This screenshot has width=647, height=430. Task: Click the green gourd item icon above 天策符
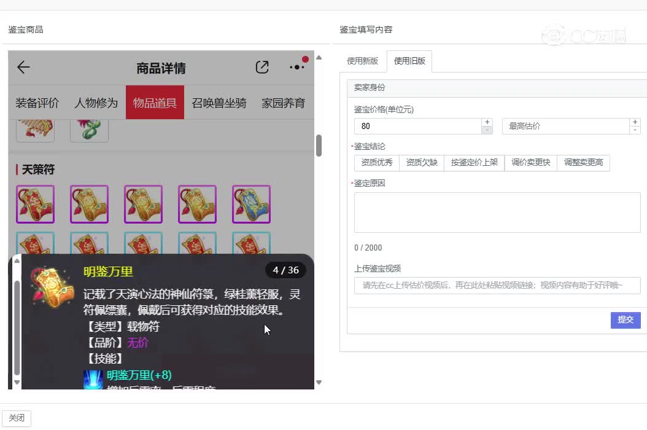point(89,130)
